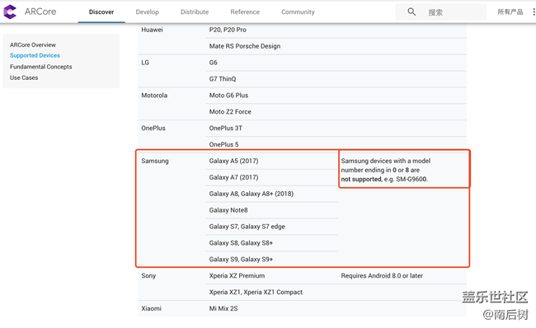Select the Huawei manufacturer cell

[152, 30]
